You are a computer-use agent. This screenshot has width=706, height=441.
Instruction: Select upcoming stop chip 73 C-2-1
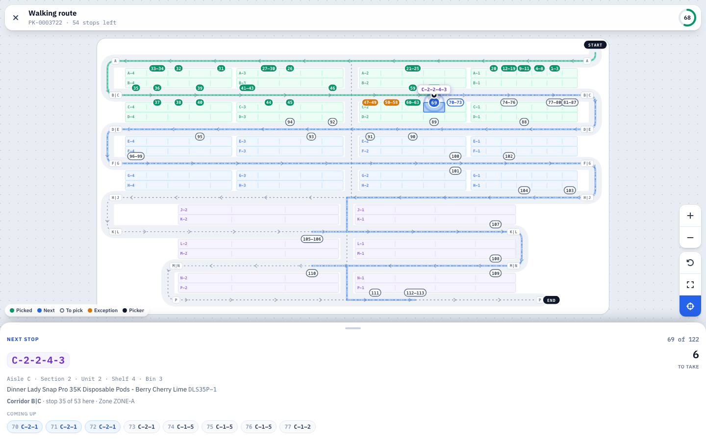pyautogui.click(x=142, y=427)
